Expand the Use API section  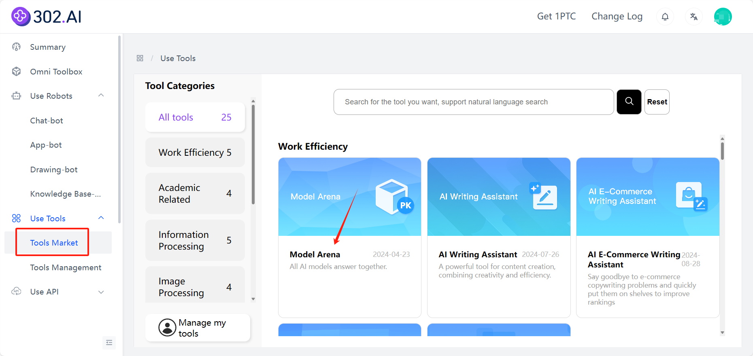pyautogui.click(x=101, y=292)
